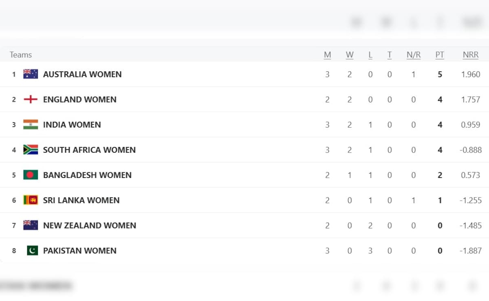489x301 pixels.
Task: Open the AUSTRALIA WOMEN team name
Action: click(82, 74)
